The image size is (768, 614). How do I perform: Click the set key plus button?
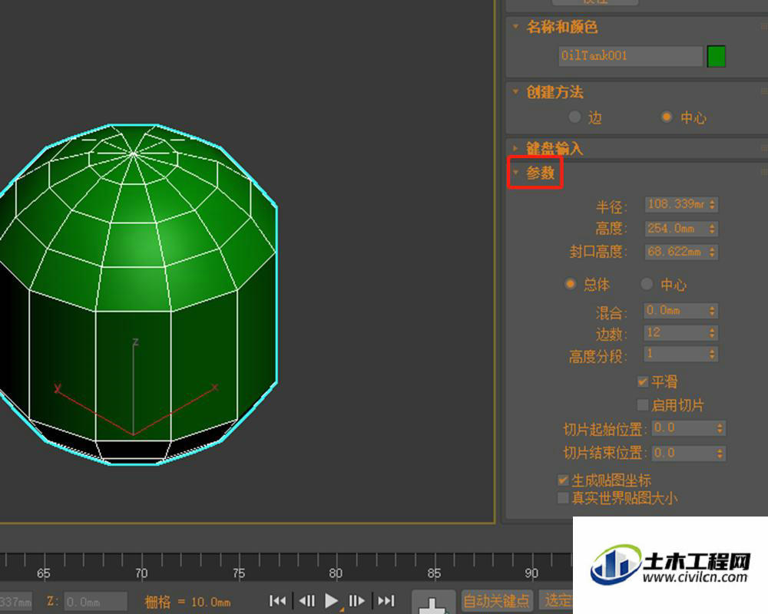click(432, 602)
